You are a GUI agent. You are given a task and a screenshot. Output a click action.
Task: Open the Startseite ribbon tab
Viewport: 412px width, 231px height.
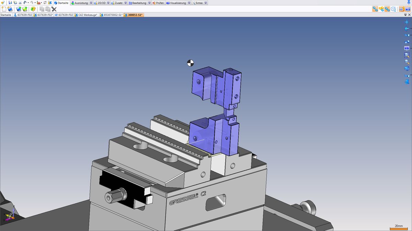[x=61, y=3]
